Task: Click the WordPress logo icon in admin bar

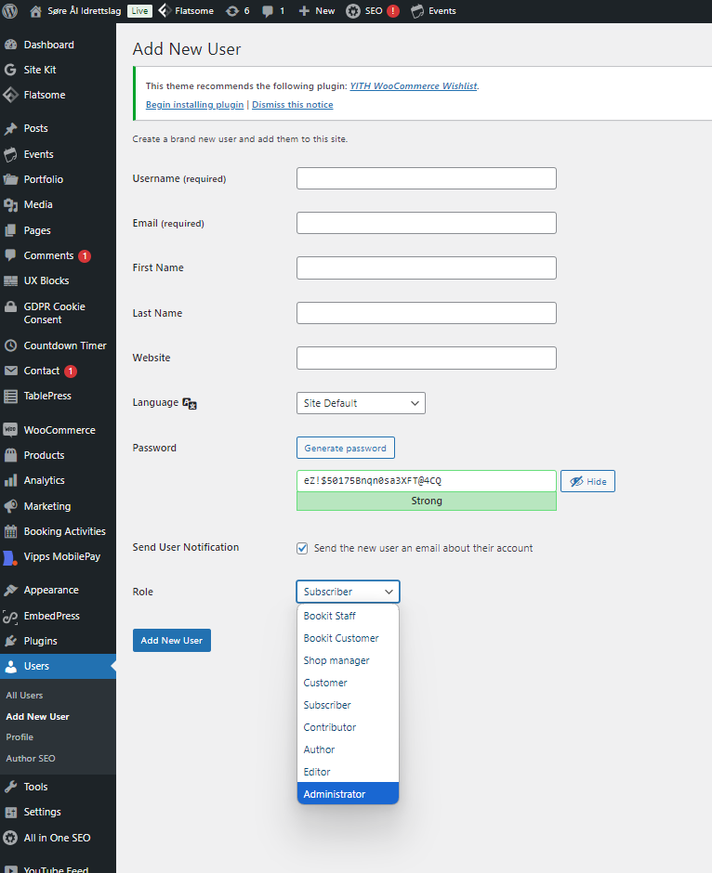Action: coord(10,11)
